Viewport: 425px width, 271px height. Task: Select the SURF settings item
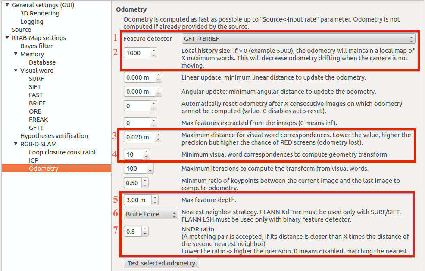click(x=36, y=79)
